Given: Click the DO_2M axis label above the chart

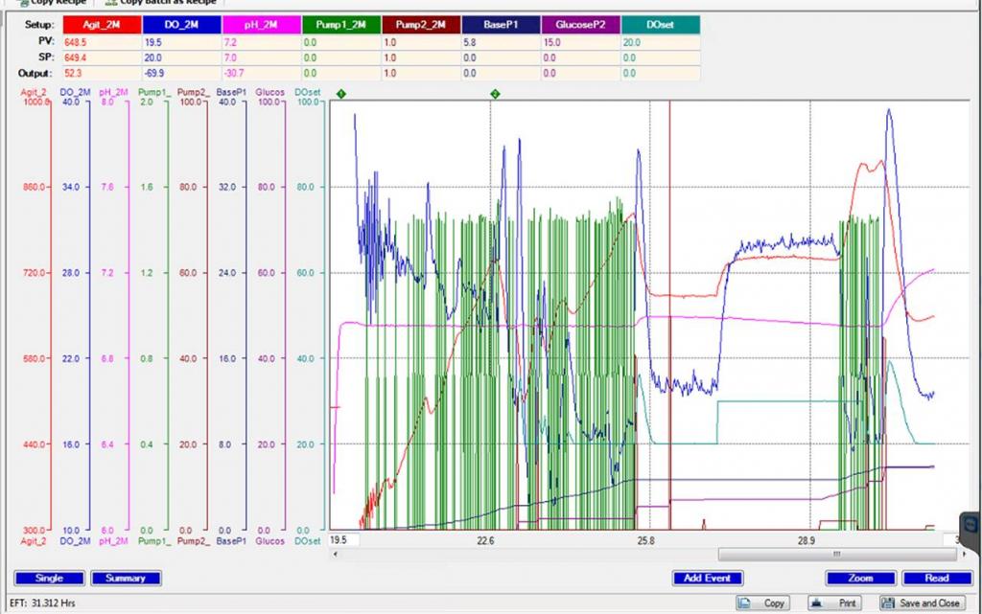Looking at the screenshot, I should [75, 92].
